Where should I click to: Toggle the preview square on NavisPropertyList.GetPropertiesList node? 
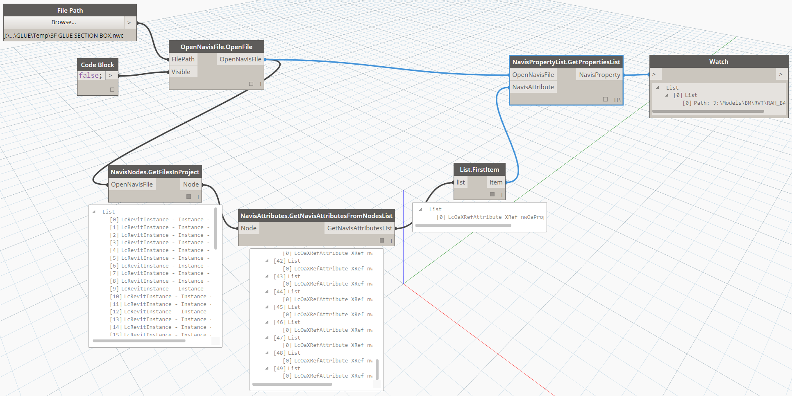click(x=605, y=99)
